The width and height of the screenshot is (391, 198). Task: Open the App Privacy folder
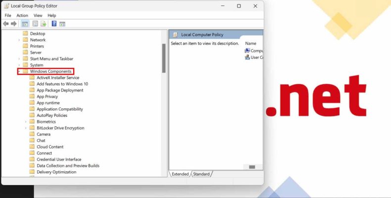pos(47,97)
